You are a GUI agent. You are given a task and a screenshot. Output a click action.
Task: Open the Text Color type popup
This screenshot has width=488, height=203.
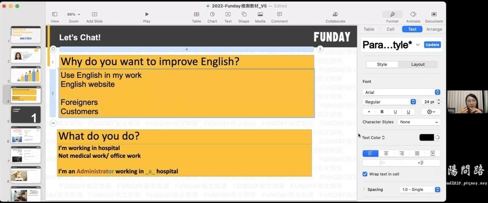click(374, 137)
